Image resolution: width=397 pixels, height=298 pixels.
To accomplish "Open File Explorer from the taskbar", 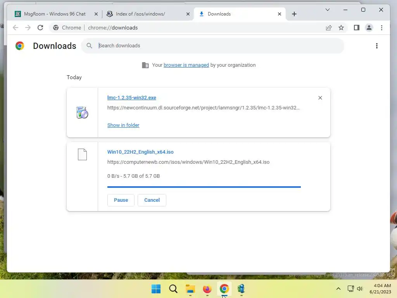I will (x=190, y=289).
